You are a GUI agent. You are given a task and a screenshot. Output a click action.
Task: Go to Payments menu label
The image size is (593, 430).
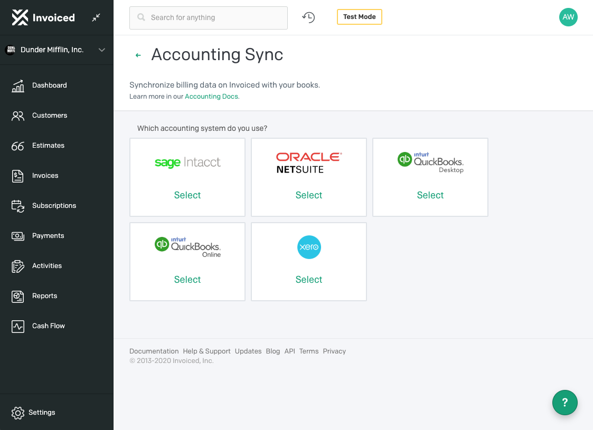coord(48,235)
